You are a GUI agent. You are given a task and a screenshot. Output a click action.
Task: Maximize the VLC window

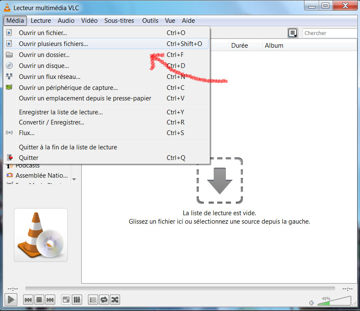click(x=325, y=5)
